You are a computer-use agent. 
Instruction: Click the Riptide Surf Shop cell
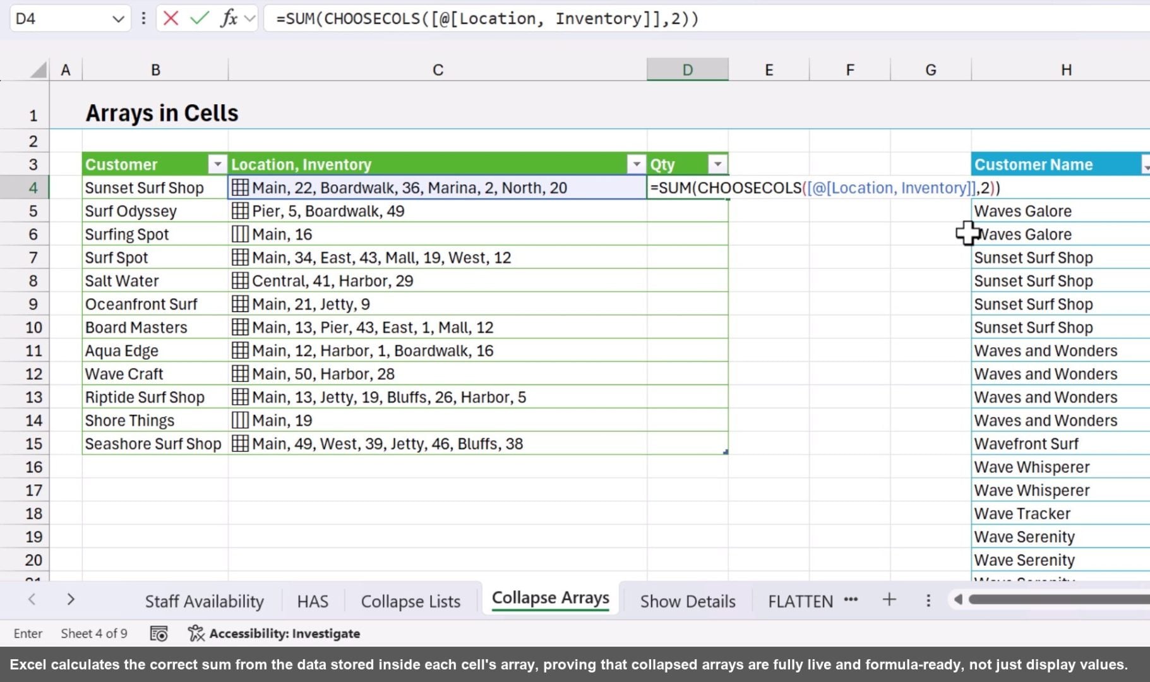click(x=155, y=397)
